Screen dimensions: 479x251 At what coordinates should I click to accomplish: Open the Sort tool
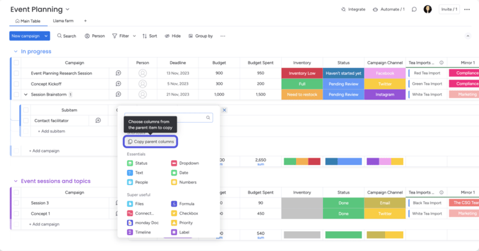(150, 36)
